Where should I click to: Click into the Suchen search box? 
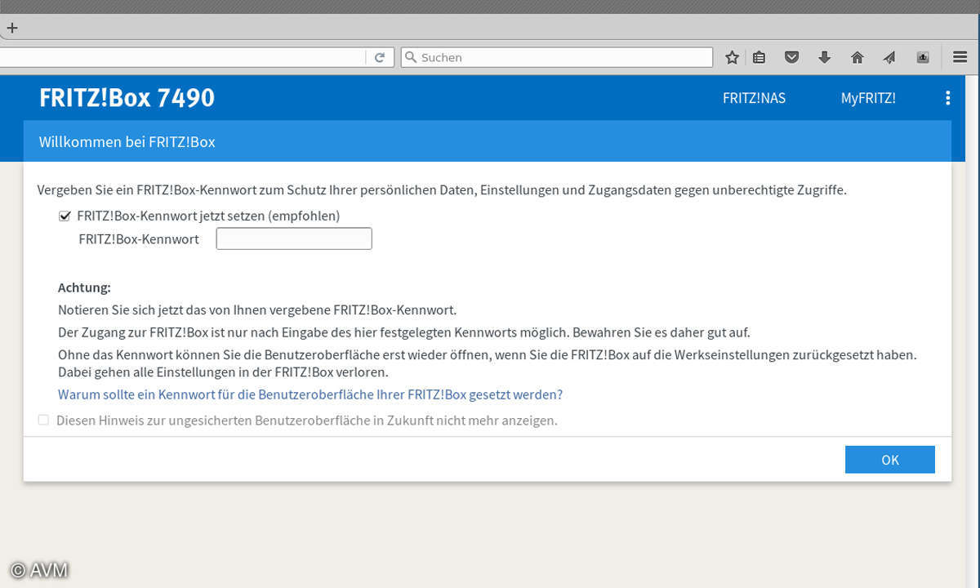(x=557, y=57)
